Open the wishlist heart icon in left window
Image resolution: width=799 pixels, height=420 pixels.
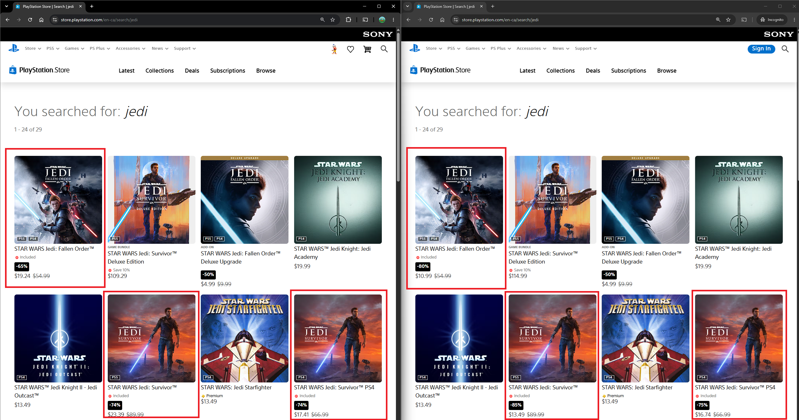pos(350,49)
